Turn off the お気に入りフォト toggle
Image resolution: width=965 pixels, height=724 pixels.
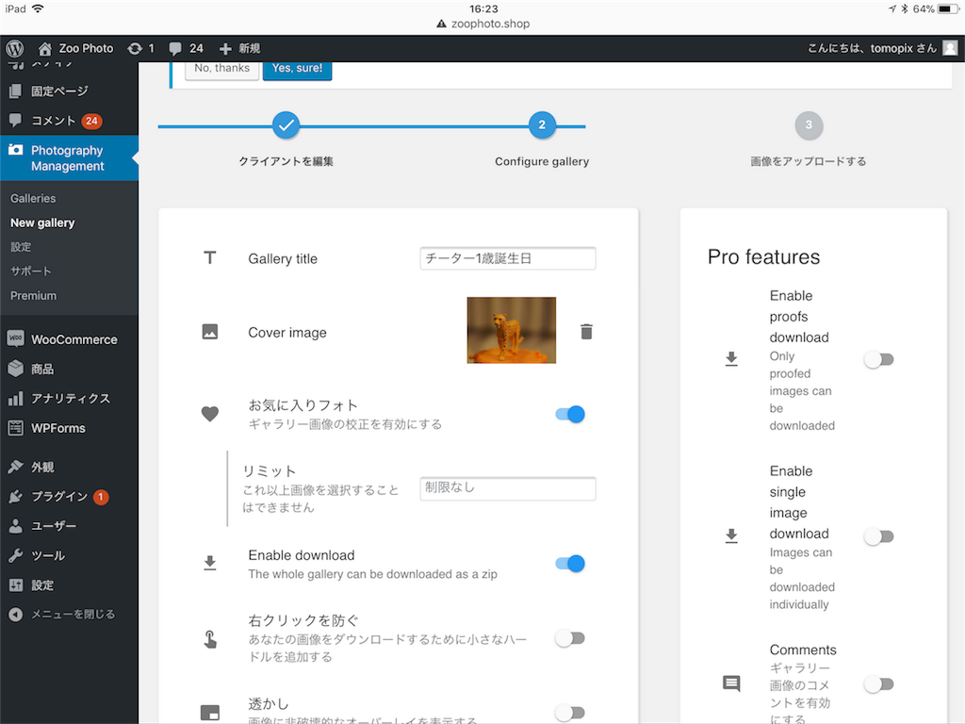click(570, 415)
